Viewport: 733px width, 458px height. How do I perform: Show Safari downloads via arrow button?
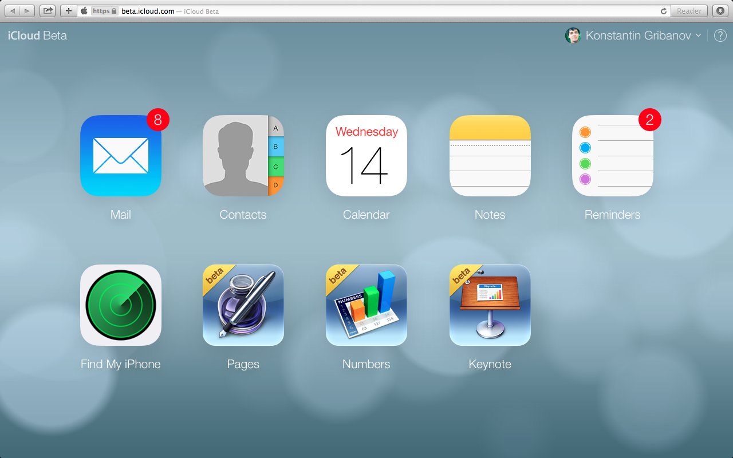[x=720, y=11]
